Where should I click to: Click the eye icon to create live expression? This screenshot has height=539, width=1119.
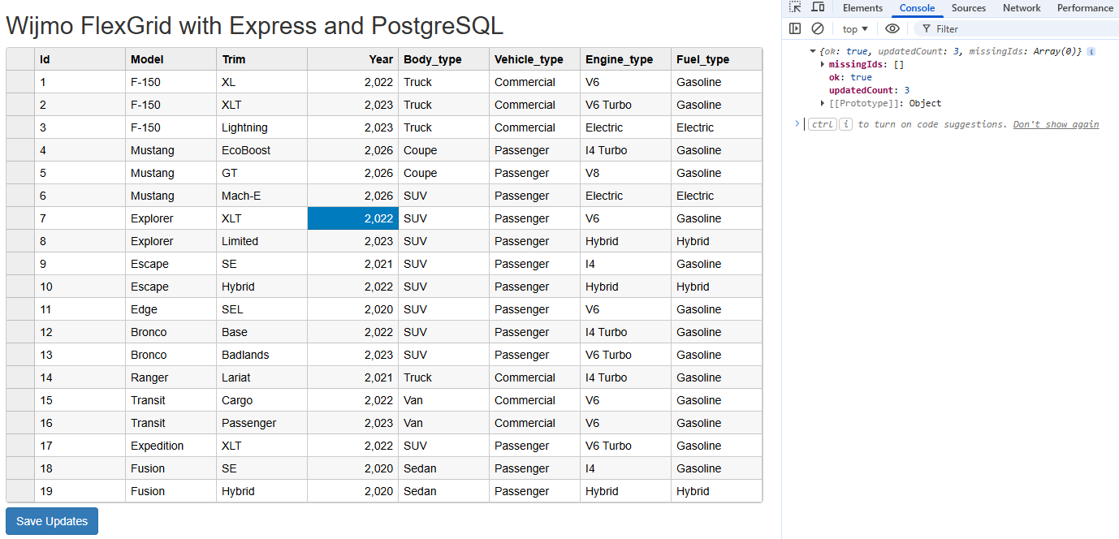coord(891,28)
